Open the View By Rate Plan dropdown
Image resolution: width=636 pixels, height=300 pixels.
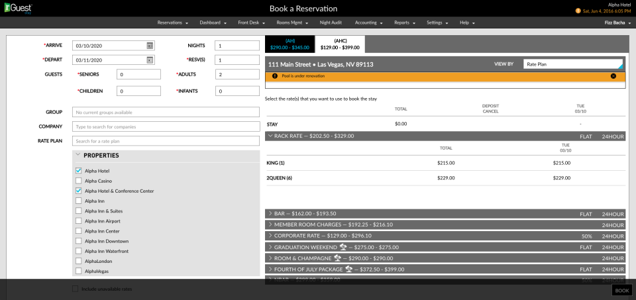[574, 64]
